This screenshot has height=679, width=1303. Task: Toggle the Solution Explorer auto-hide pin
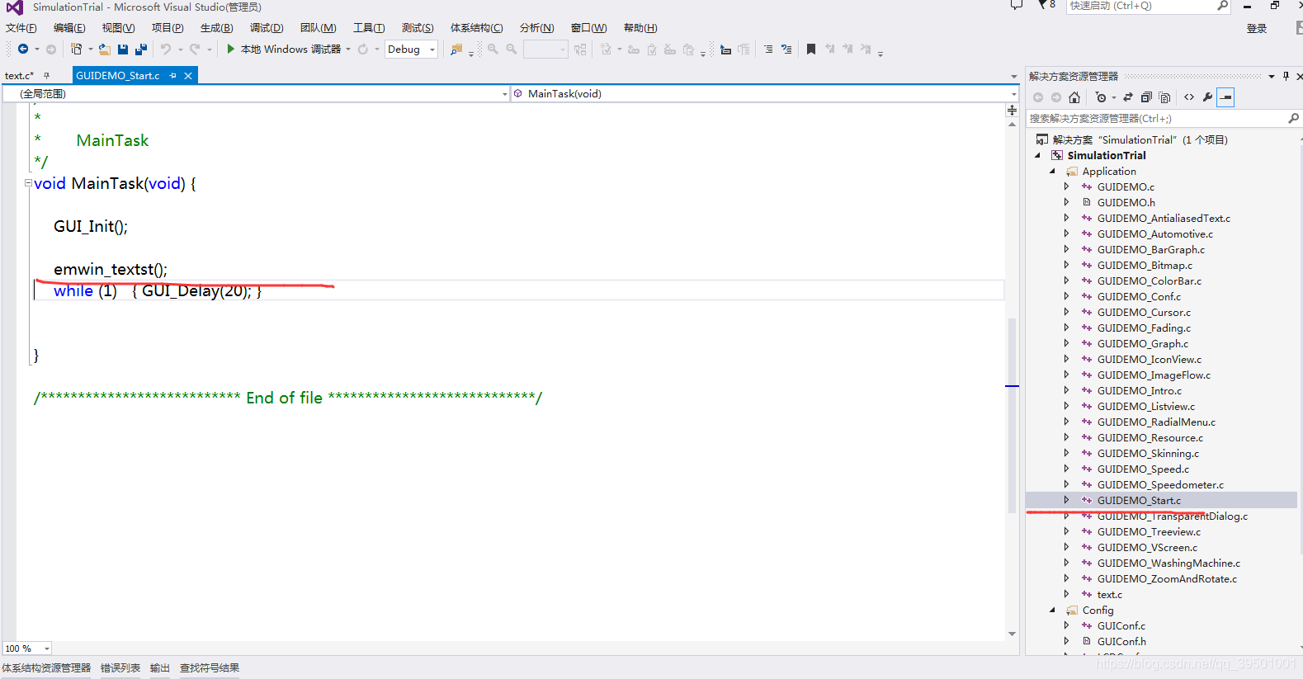[x=1286, y=76]
